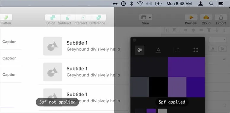This screenshot has height=113, width=230.
Task: Choose the Intersect boolean tool
Action: [83, 18]
